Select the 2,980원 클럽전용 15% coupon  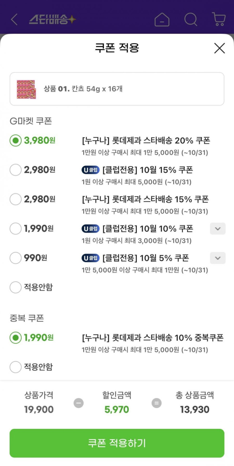(x=16, y=170)
